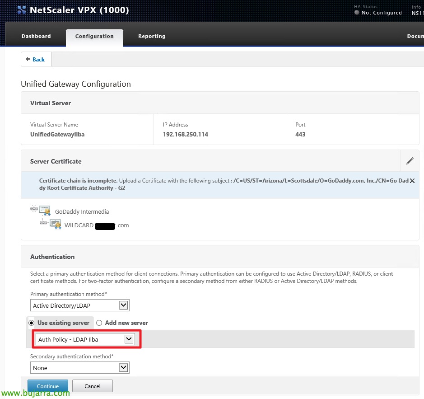
Task: Click the NetScaler VPX (1000) title
Action: [79, 10]
